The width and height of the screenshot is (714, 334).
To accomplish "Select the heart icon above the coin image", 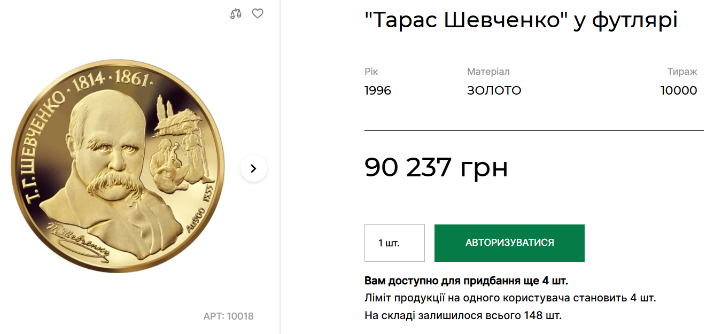I will coord(258,14).
